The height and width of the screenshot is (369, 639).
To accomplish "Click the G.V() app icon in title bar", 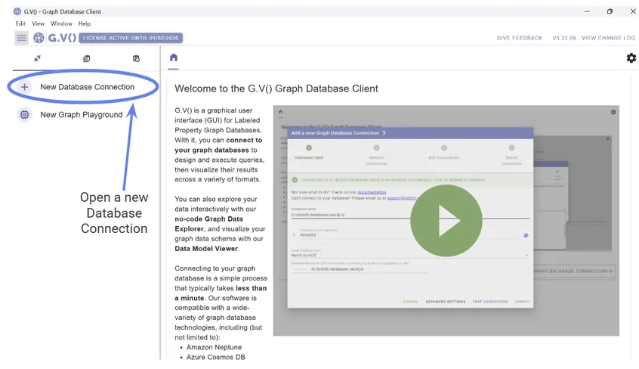I will (x=17, y=11).
